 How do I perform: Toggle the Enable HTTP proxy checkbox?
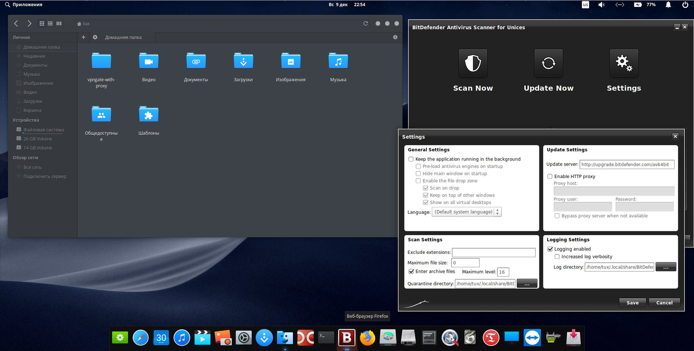point(550,176)
